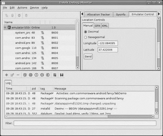Switch to the Sysinfo tab
163x136 pixels.
point(121,14)
